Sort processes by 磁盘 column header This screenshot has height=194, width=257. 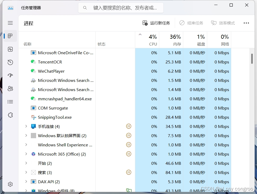tap(195, 40)
